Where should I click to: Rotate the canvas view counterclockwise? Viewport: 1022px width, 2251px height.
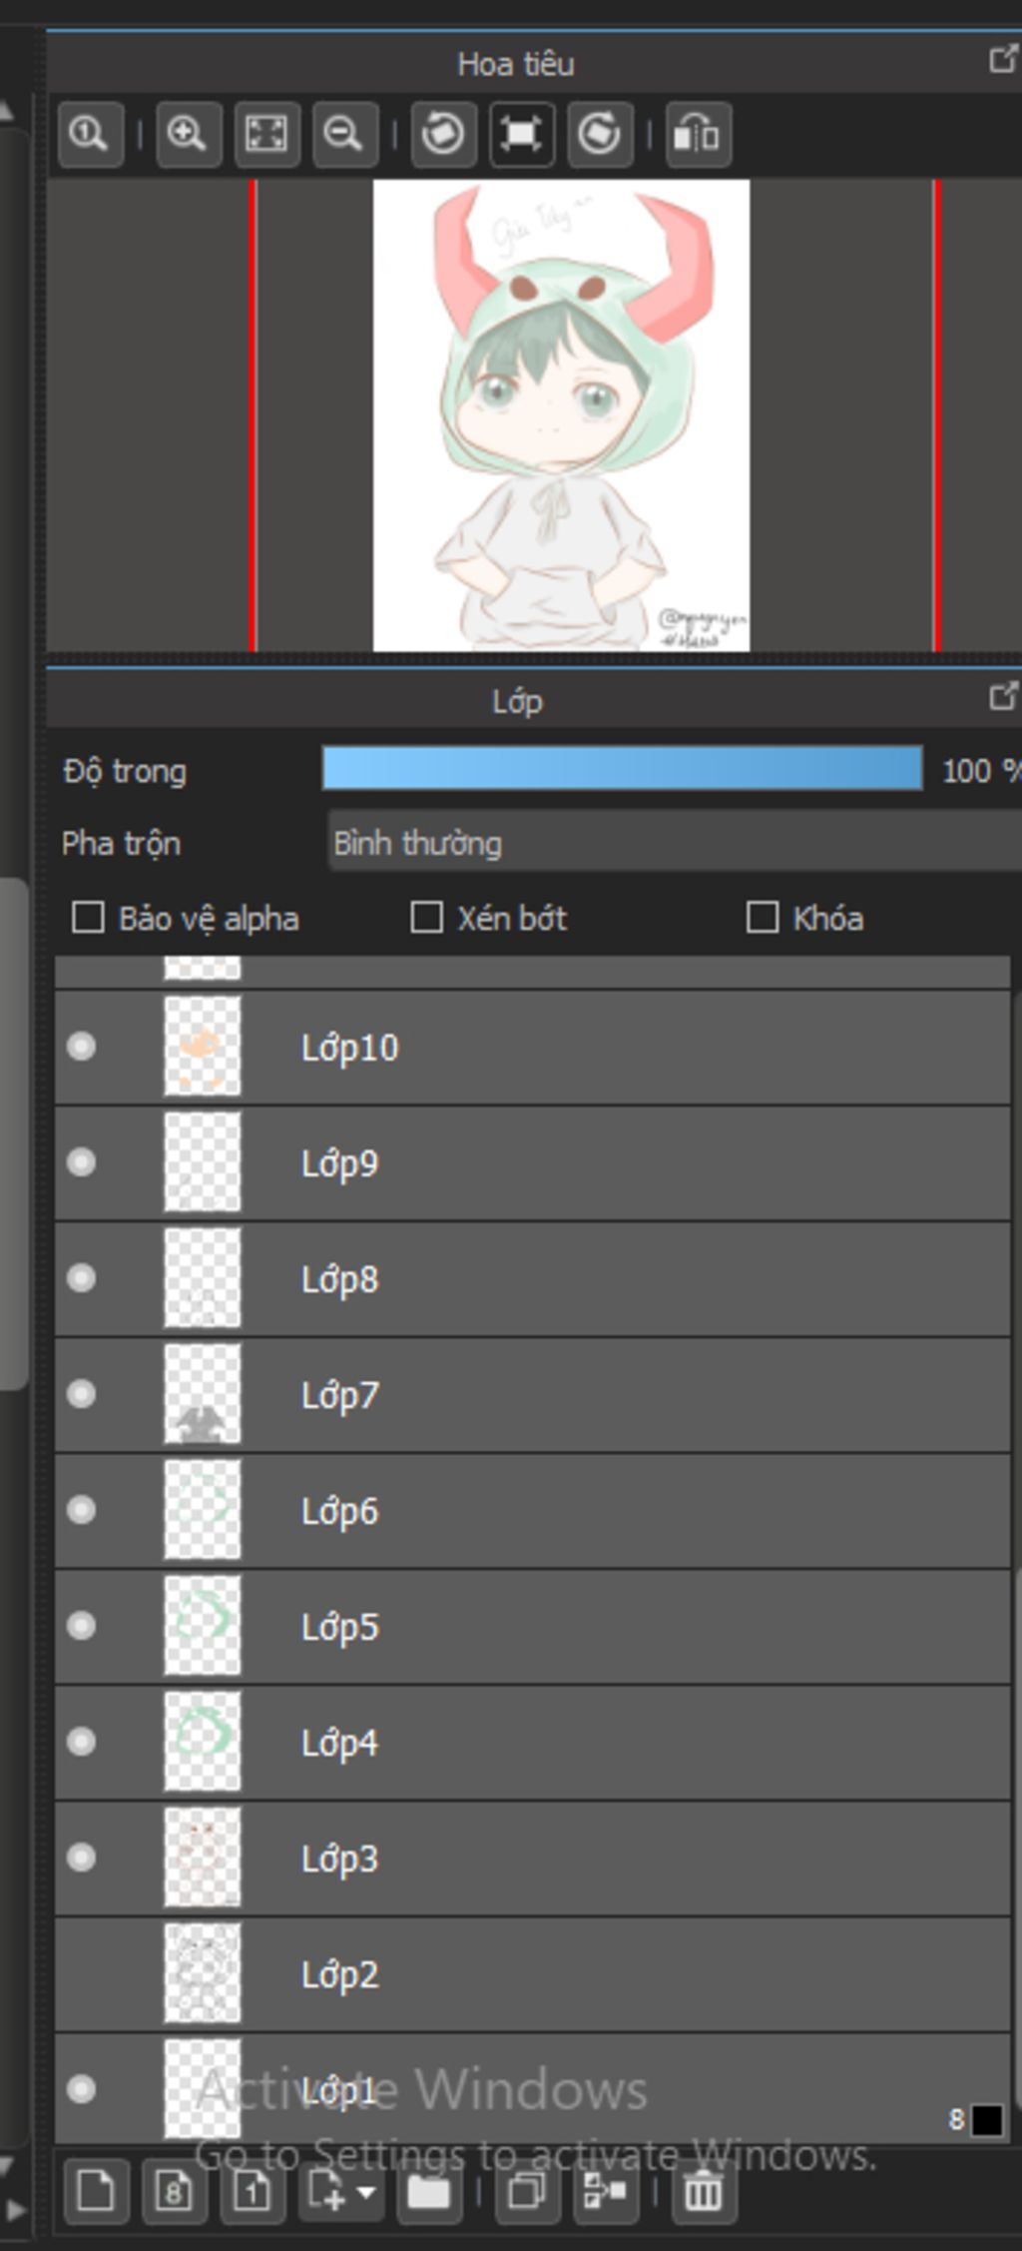click(x=442, y=134)
